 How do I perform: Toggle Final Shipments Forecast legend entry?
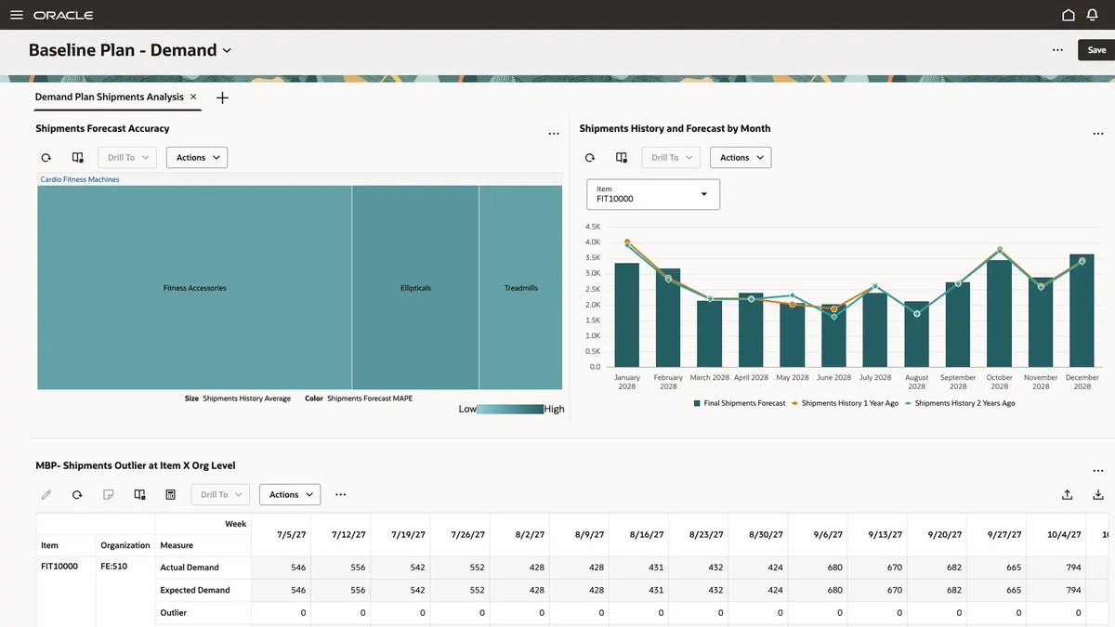coord(740,403)
